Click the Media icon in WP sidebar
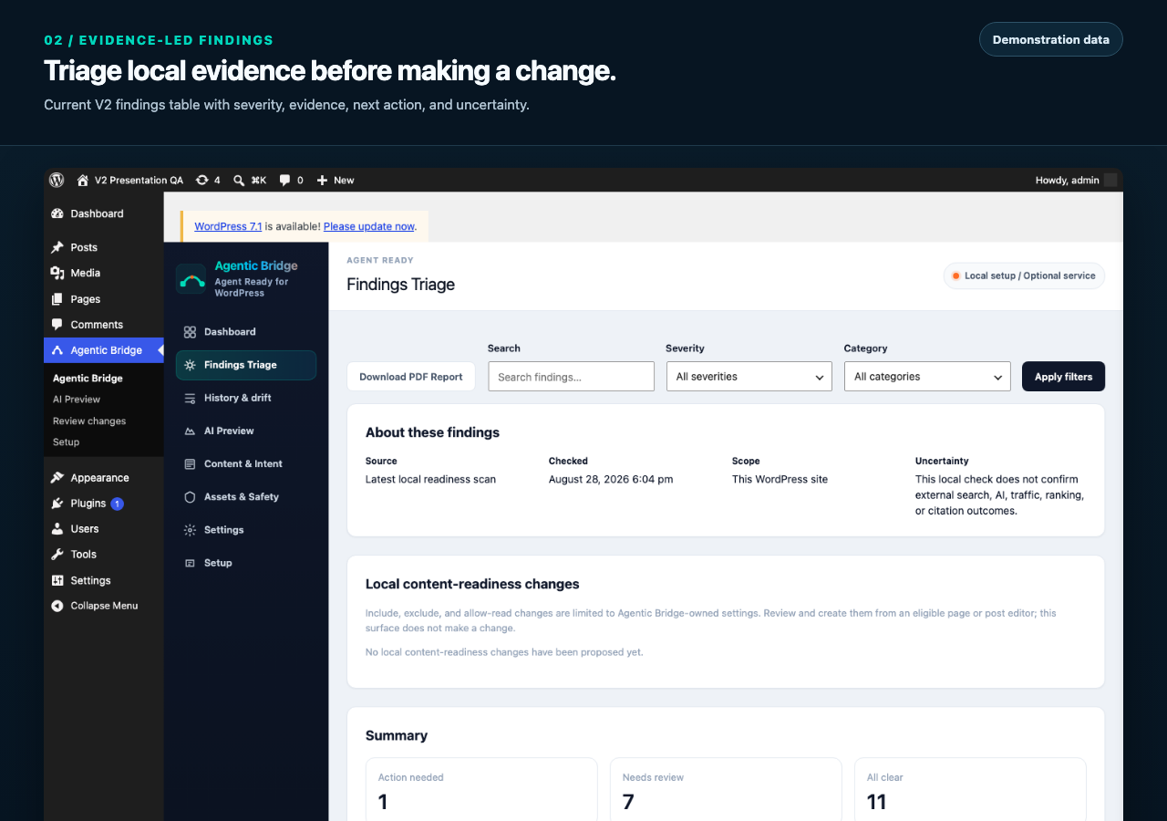The width and height of the screenshot is (1167, 821). 57,273
